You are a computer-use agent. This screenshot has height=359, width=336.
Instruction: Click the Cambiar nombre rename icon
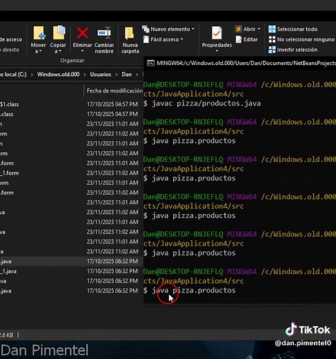click(x=104, y=32)
